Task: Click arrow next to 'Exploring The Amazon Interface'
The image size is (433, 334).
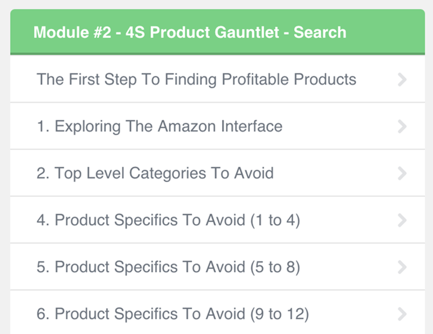Action: point(402,126)
